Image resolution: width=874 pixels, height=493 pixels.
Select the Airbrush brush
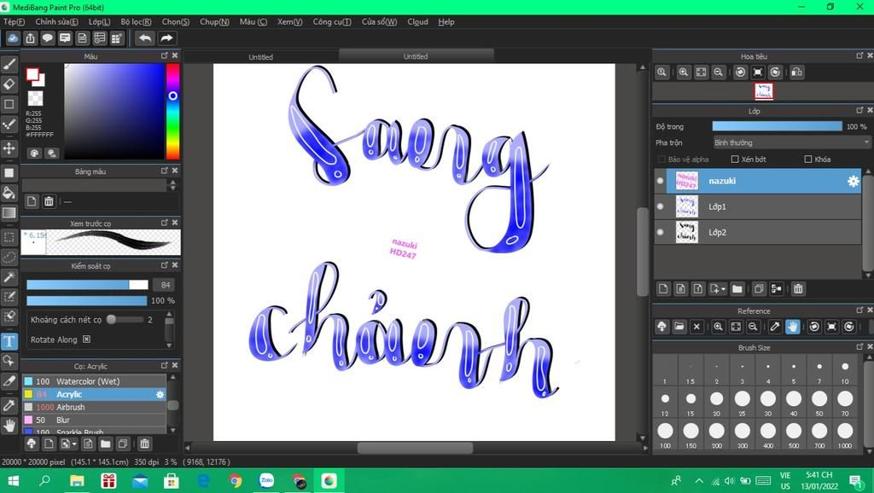94,407
